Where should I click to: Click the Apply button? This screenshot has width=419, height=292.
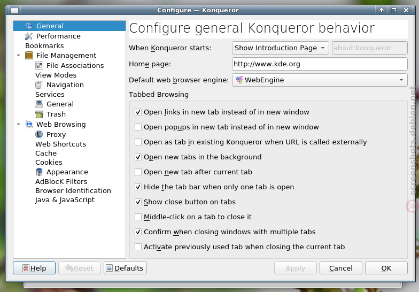[295, 268]
